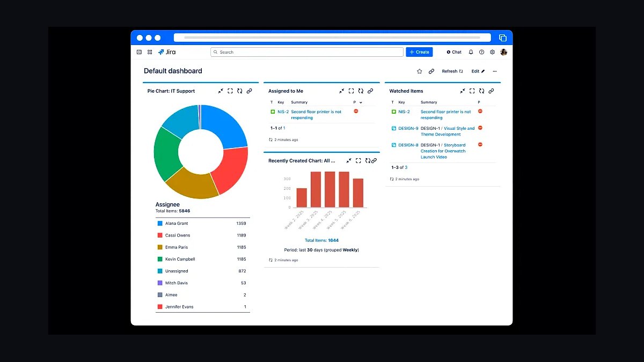Sort Watched Items by Key column

[401, 102]
